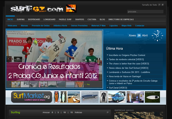Open the black wetsuit thumbnail
The image size is (172, 119).
tap(103, 97)
